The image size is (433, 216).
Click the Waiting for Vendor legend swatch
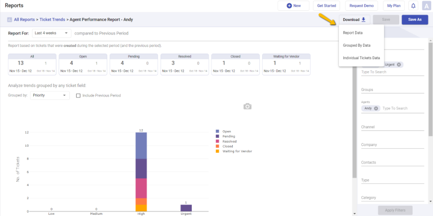[x=218, y=151]
